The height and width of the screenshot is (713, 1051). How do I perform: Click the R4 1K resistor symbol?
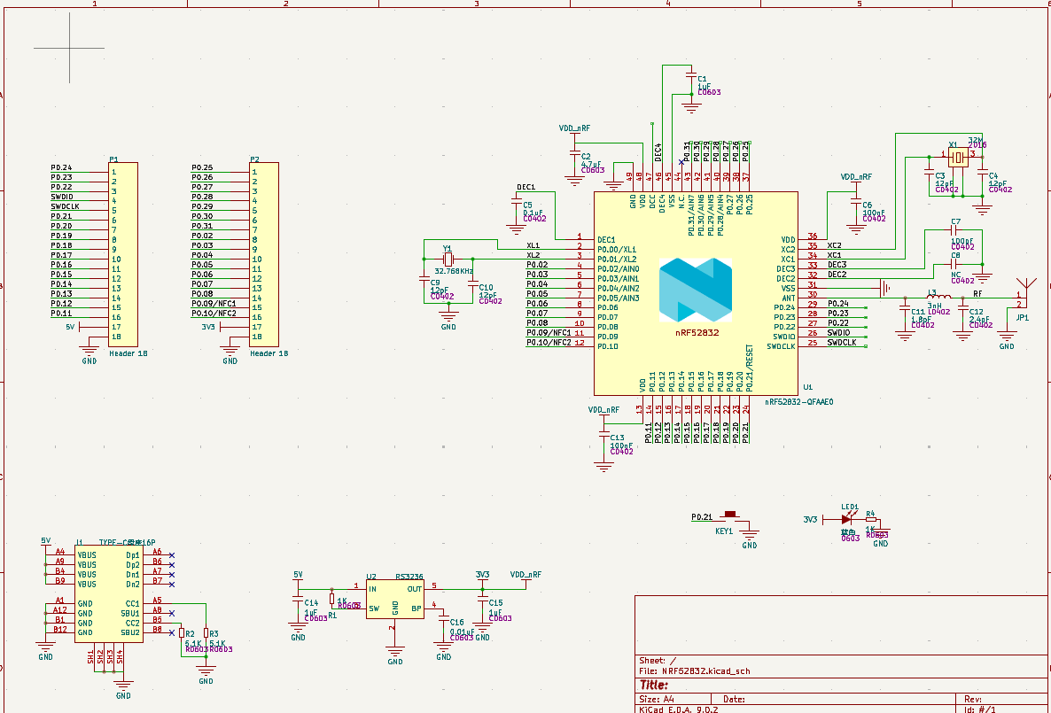871,519
